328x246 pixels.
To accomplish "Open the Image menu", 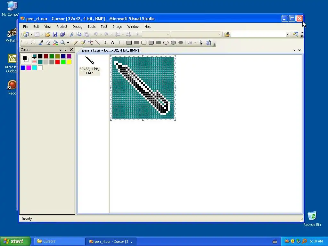I will point(117,27).
